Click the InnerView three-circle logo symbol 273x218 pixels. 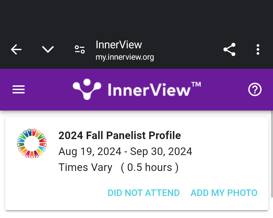coord(87,89)
